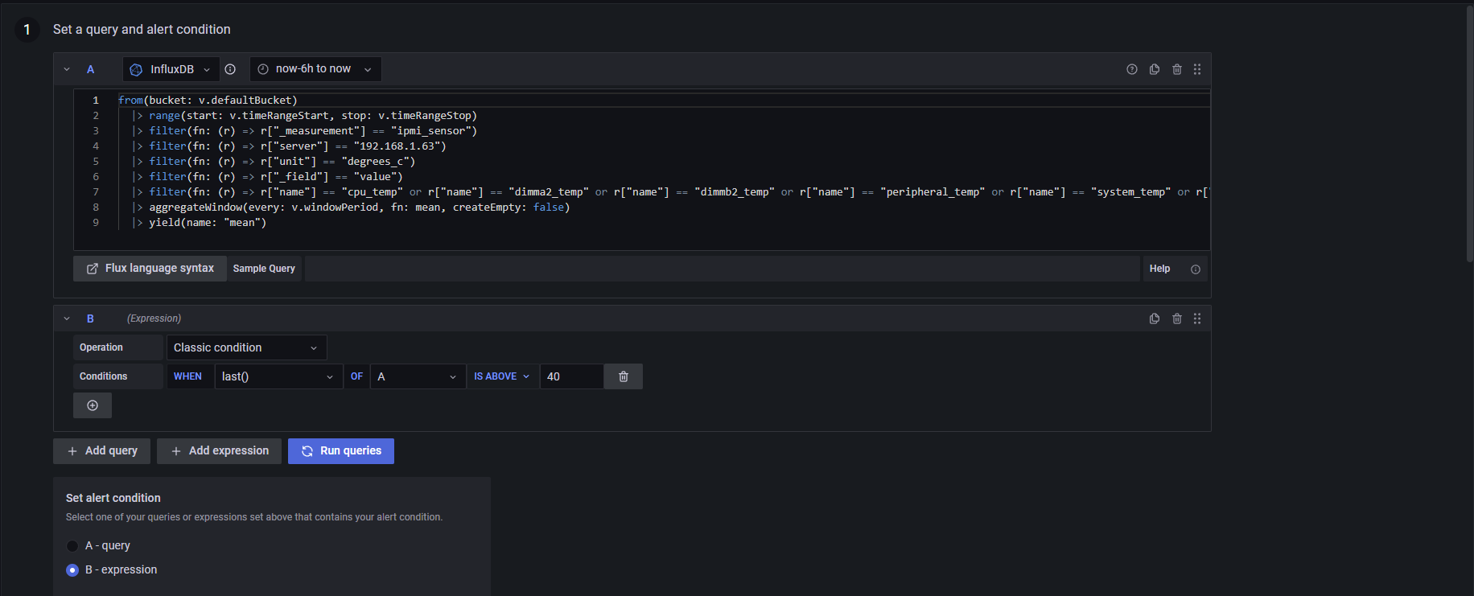Click threshold value field containing 40
The width and height of the screenshot is (1474, 596).
coord(571,376)
